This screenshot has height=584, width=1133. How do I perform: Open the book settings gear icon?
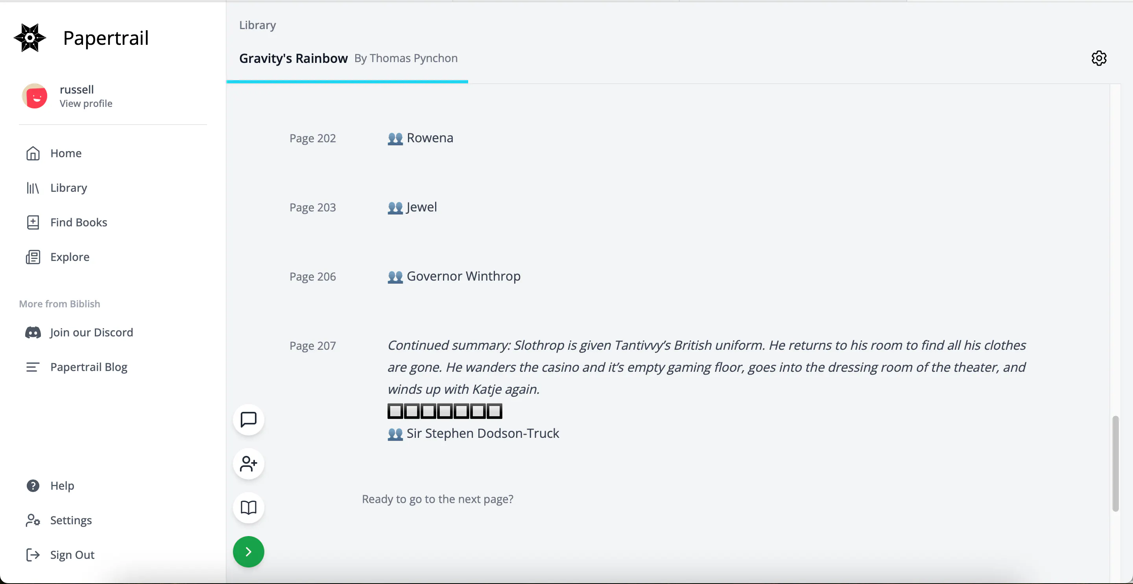point(1099,58)
